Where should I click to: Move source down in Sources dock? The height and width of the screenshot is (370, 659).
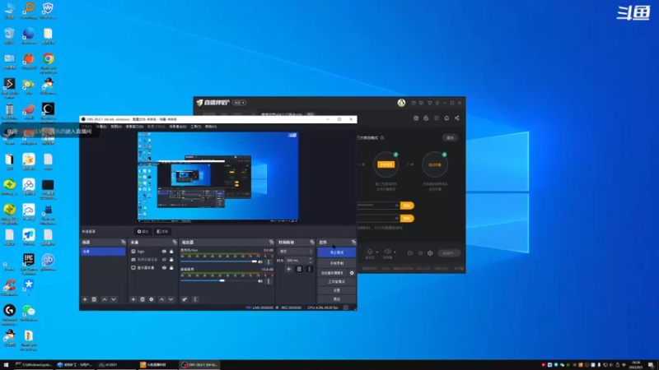[171, 299]
